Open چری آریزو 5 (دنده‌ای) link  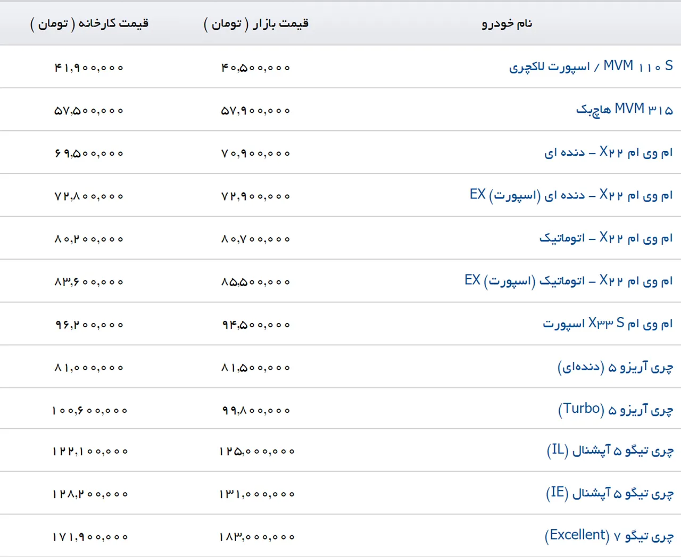coord(616,367)
